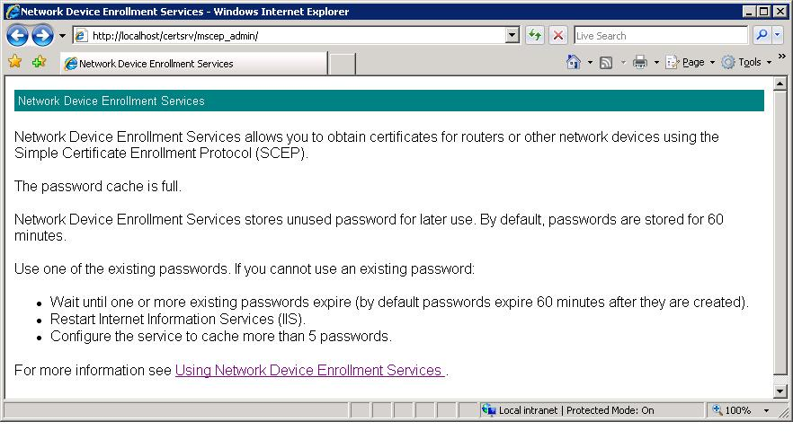Screen dimensions: 793x448
Task: Select the Network Device Enrollment Services tab
Action: click(x=193, y=64)
